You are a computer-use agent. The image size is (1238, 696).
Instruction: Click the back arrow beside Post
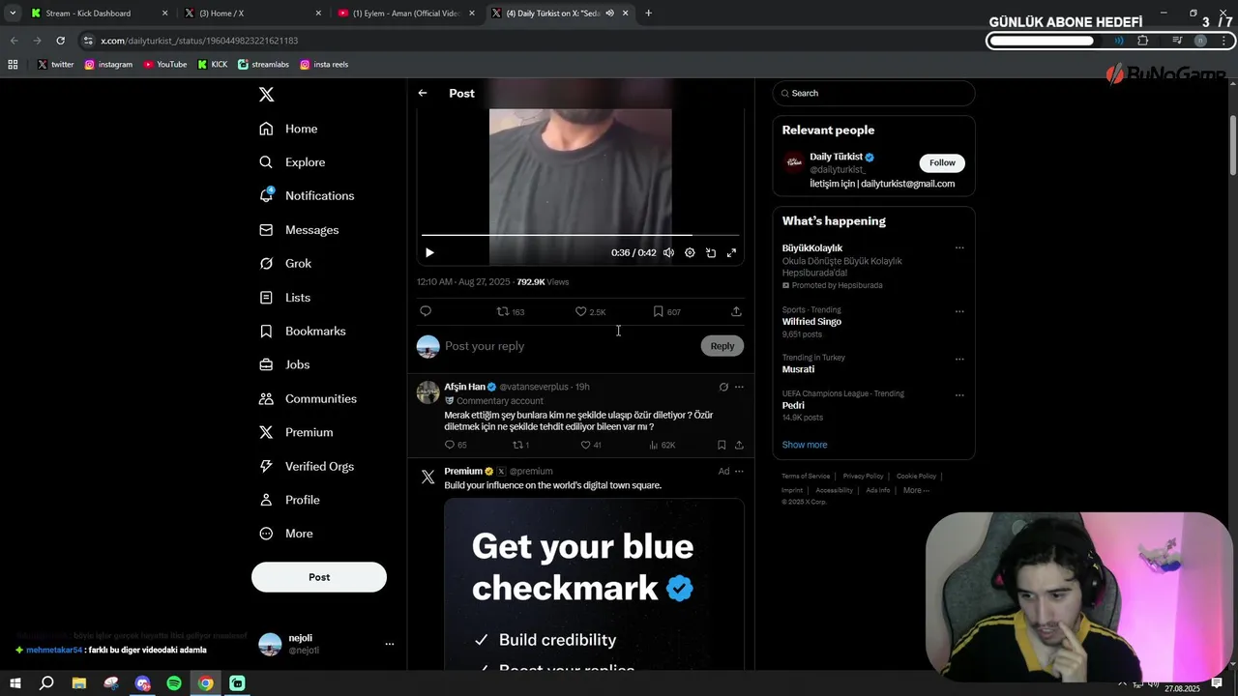point(423,93)
